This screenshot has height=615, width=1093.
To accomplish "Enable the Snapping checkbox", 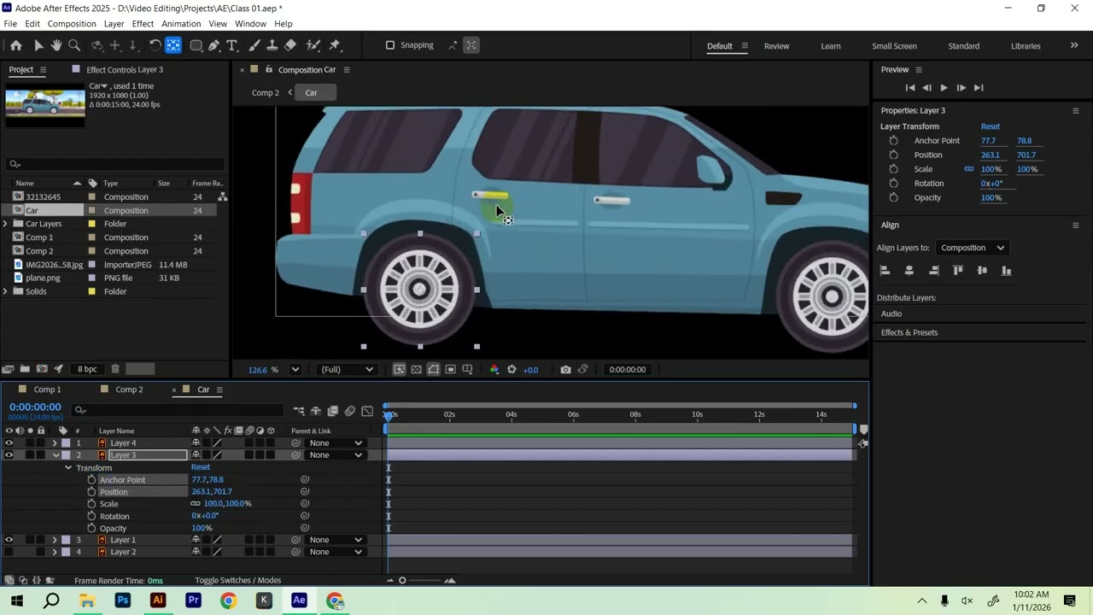I will coord(390,45).
